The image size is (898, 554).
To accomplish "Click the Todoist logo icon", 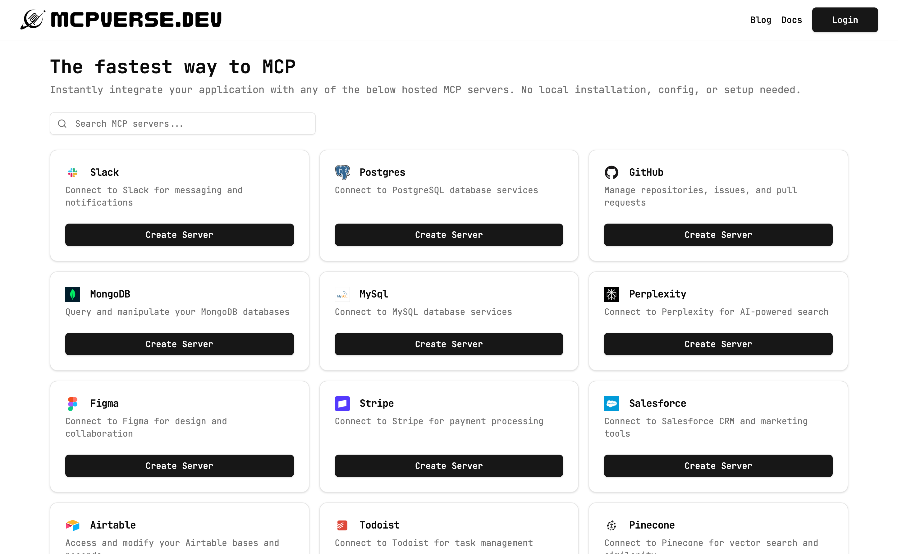I will click(342, 525).
